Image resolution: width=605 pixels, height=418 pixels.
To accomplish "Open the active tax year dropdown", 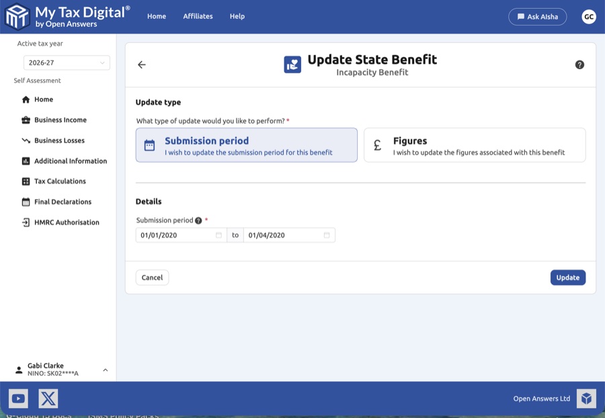I will pyautogui.click(x=67, y=62).
